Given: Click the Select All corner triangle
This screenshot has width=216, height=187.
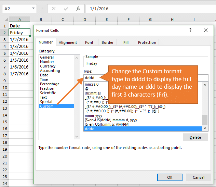Looking at the screenshot, I should pos(6,19).
